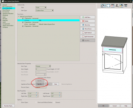Viewport: 133px width, 108px height.
Task: Open the Accessories panel
Action: click(6, 12)
